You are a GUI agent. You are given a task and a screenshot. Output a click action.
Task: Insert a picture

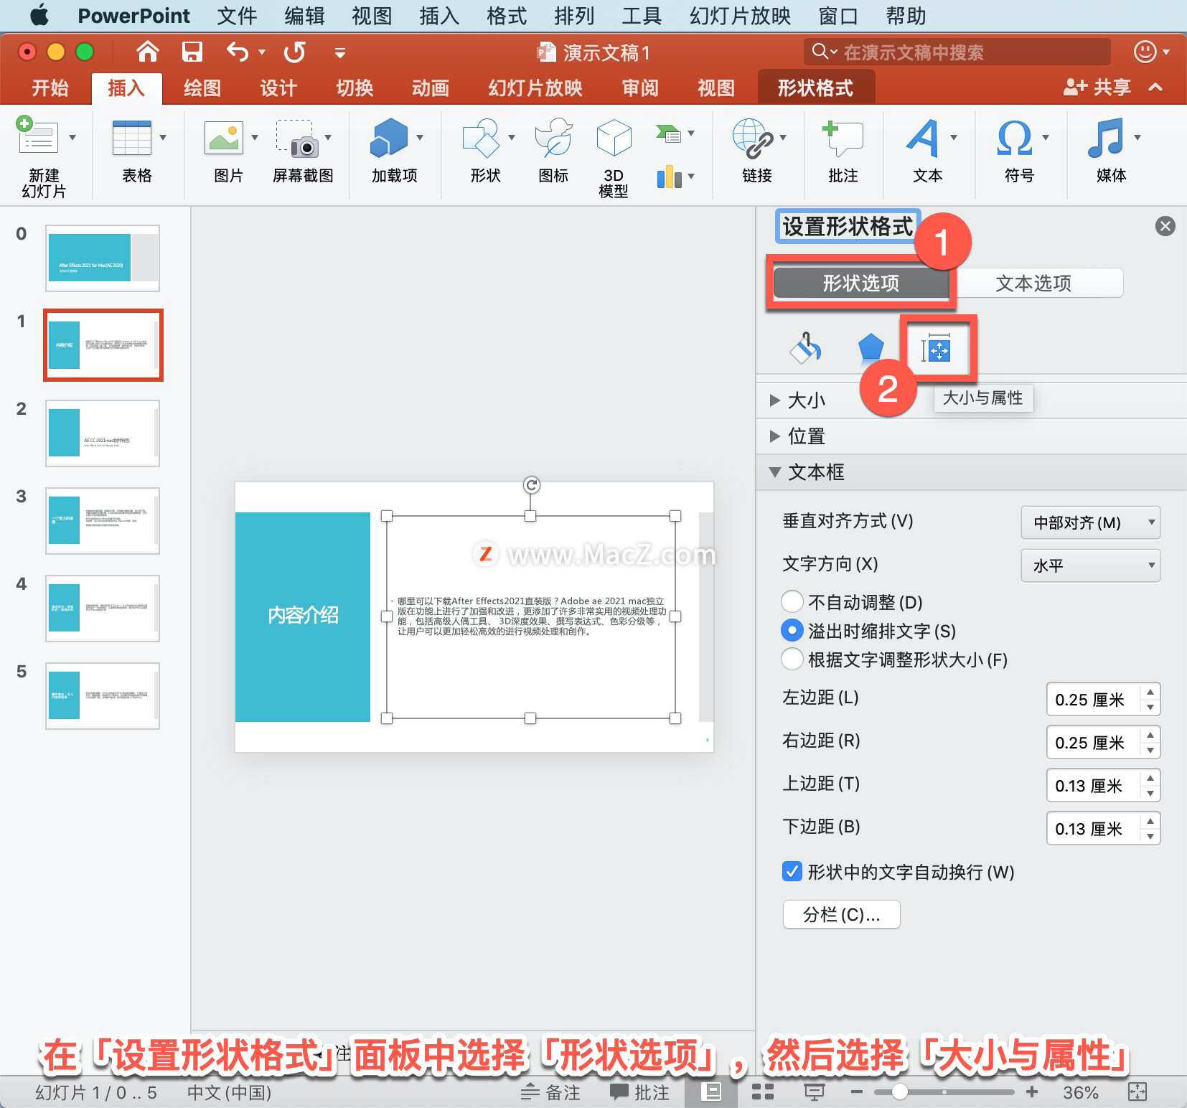(x=224, y=138)
